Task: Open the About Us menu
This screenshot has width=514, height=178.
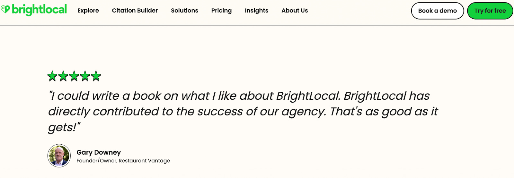Action: 295,11
